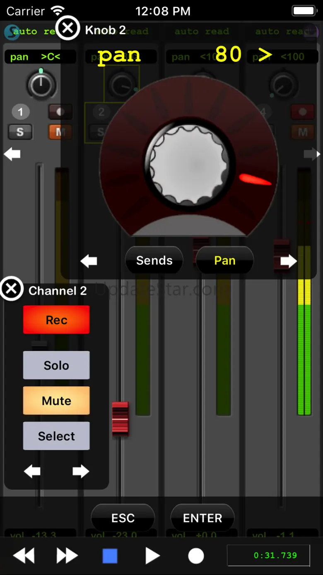Viewport: 323px width, 575px height.
Task: Close the Channel 2 panel
Action: (x=12, y=289)
